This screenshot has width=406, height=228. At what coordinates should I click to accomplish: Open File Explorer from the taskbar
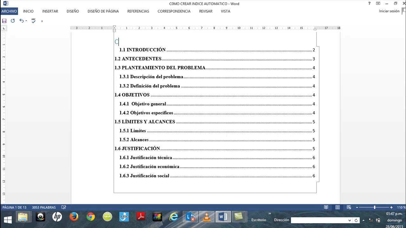coord(23,217)
